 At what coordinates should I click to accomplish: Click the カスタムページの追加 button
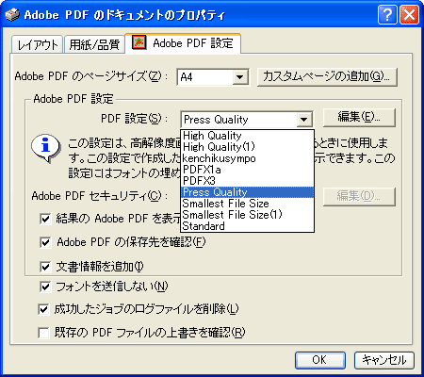point(327,77)
